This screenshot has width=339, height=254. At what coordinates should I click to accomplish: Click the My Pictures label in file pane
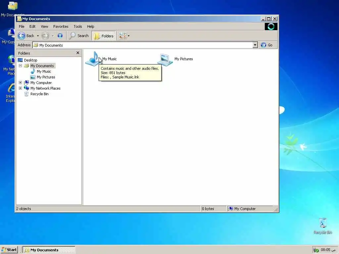point(183,59)
